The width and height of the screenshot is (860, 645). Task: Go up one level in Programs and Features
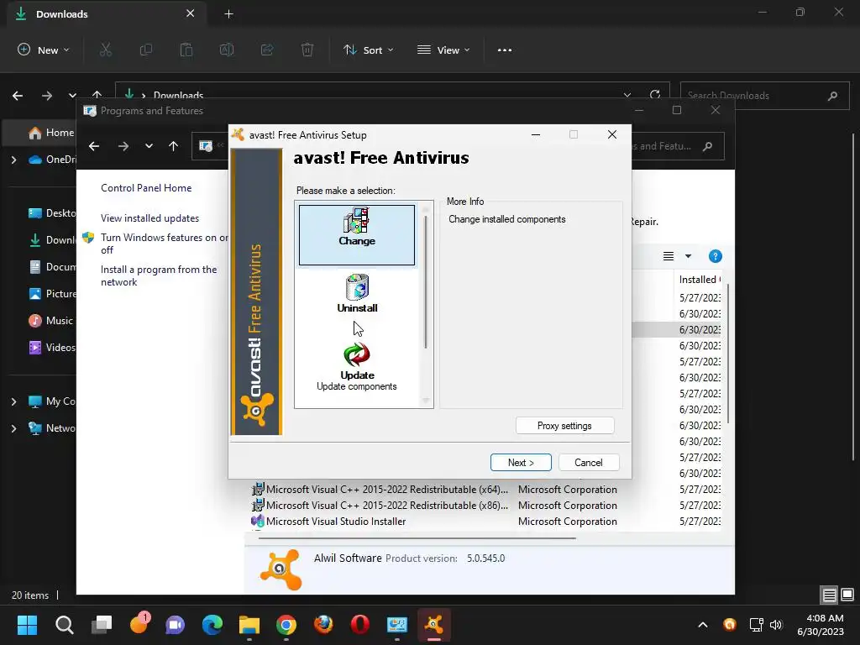pos(173,146)
